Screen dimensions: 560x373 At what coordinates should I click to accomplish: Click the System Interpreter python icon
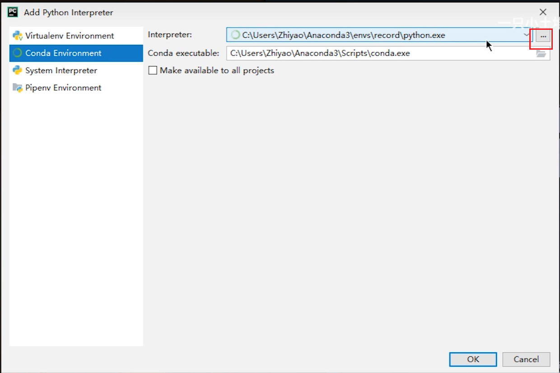[x=18, y=70]
